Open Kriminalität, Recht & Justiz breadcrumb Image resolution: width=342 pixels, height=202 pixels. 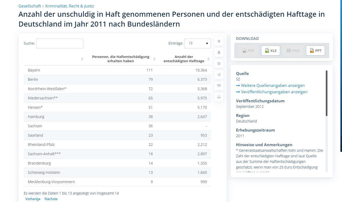pyautogui.click(x=70, y=6)
